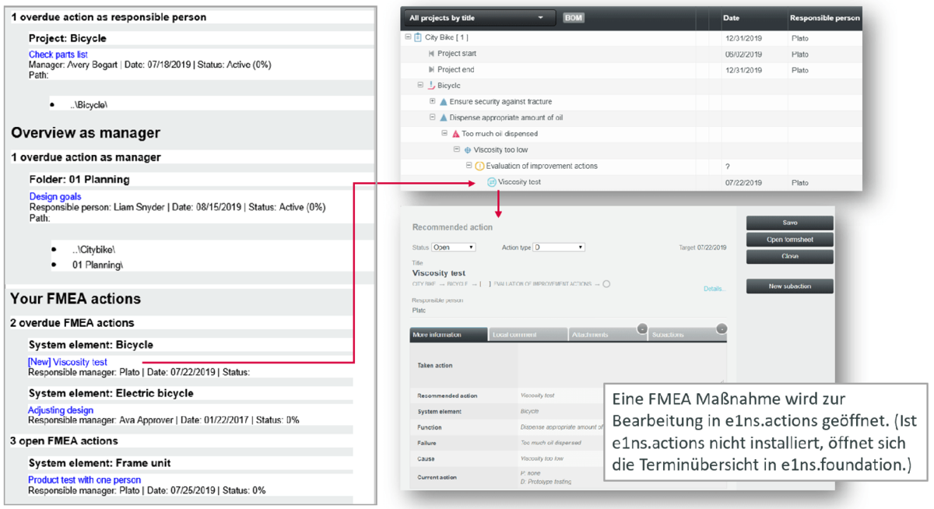Open Product test with one person link
This screenshot has height=509, width=934.
click(x=85, y=480)
